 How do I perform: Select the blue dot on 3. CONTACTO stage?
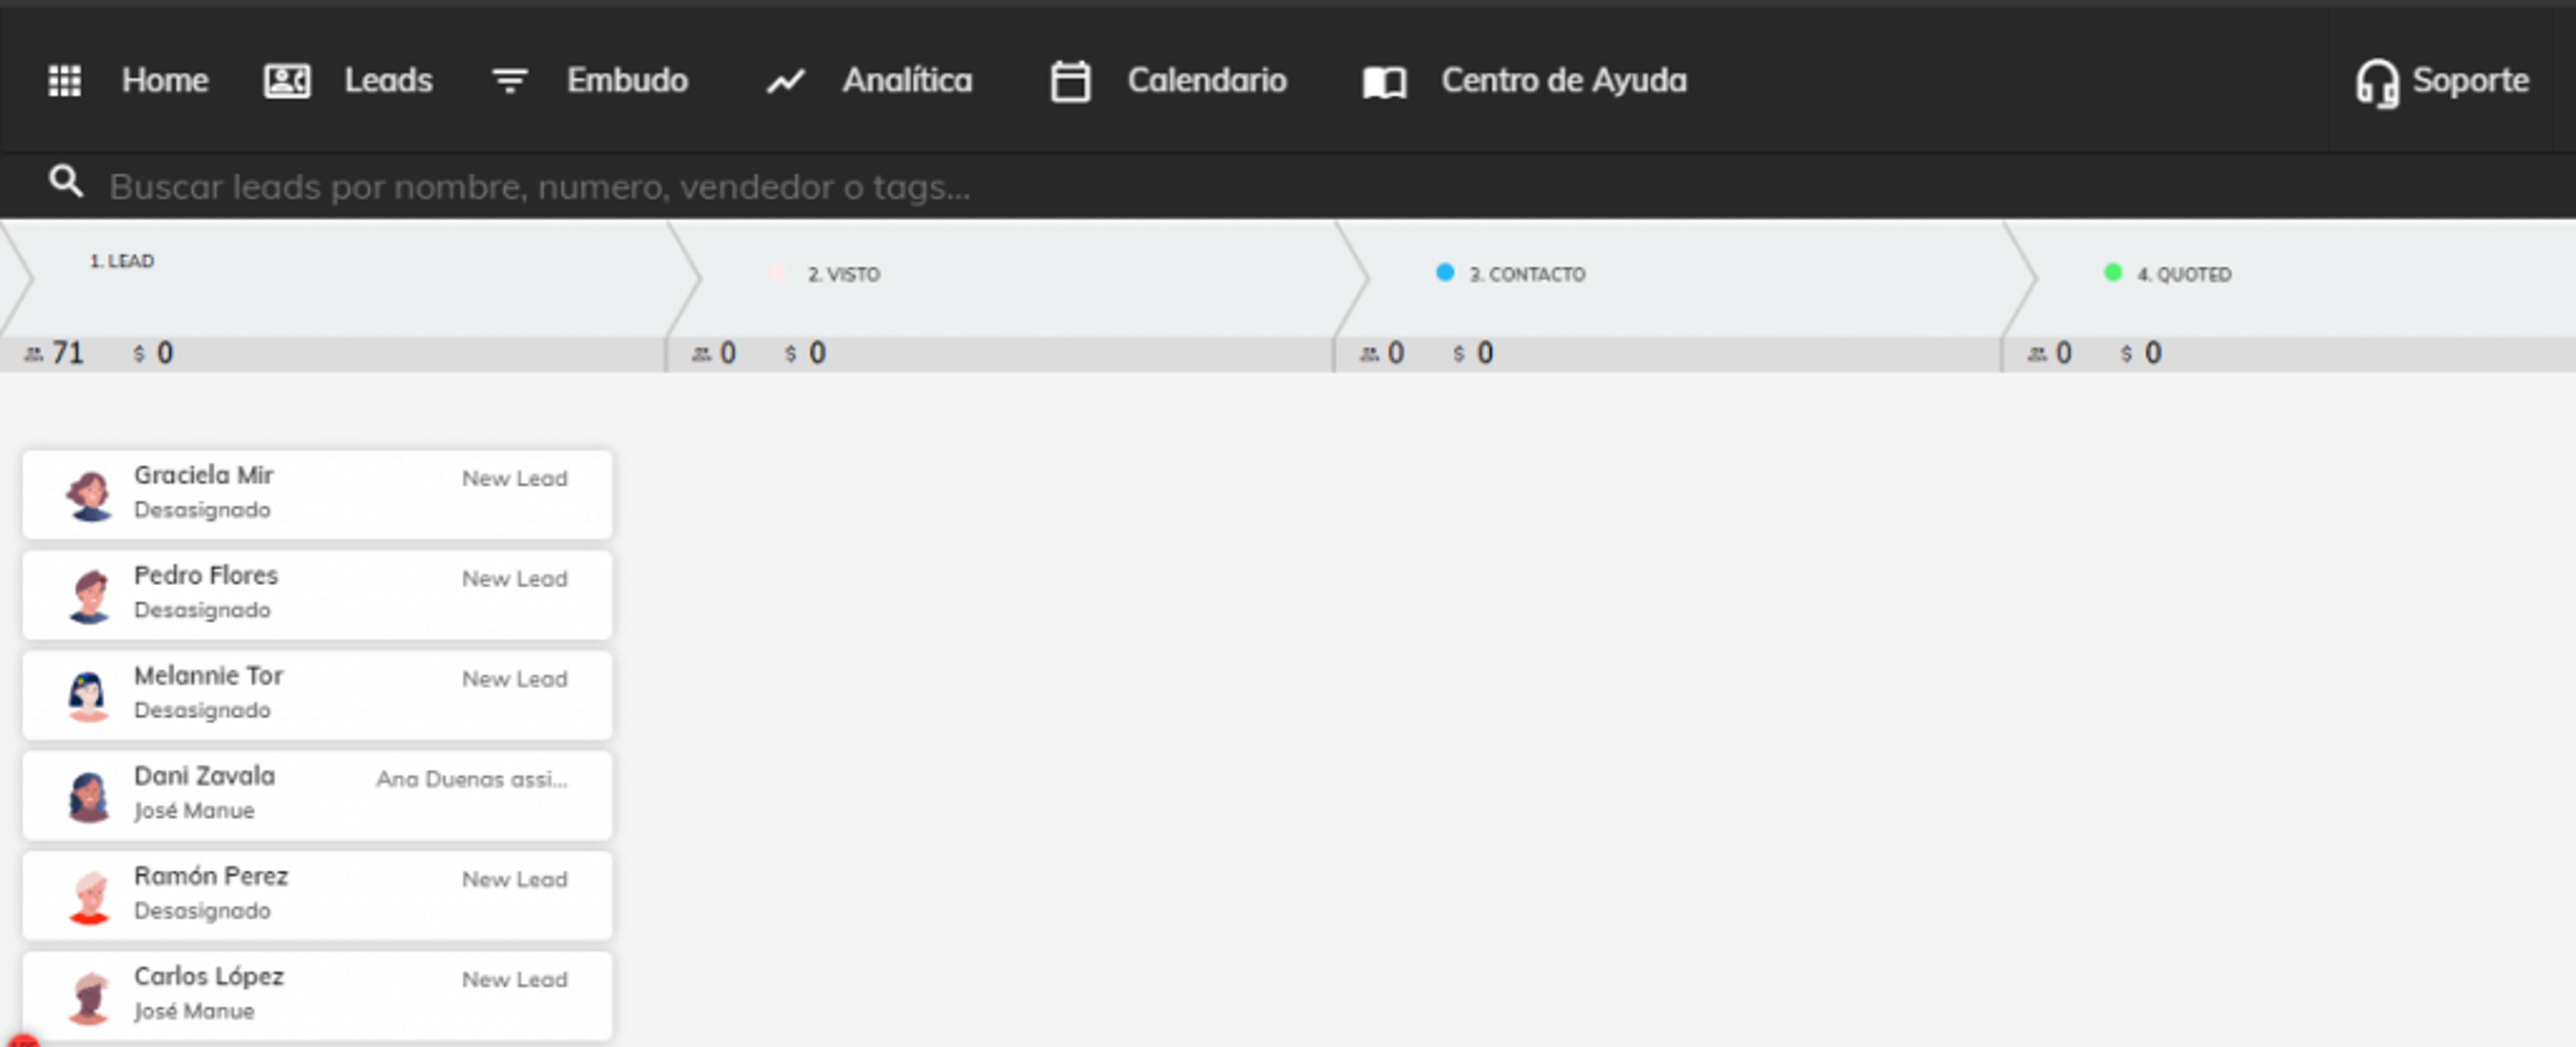[1445, 272]
